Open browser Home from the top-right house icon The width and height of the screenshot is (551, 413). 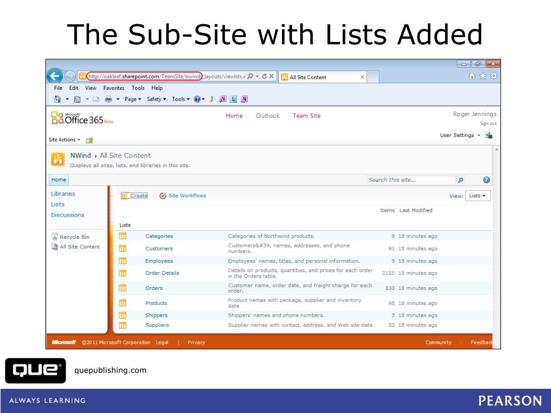472,76
